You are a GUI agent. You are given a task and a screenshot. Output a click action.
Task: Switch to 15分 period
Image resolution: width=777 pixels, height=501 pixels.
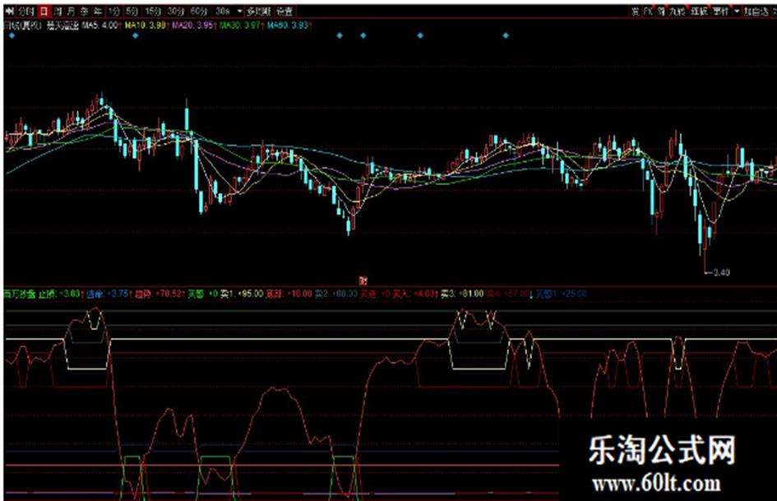(153, 11)
